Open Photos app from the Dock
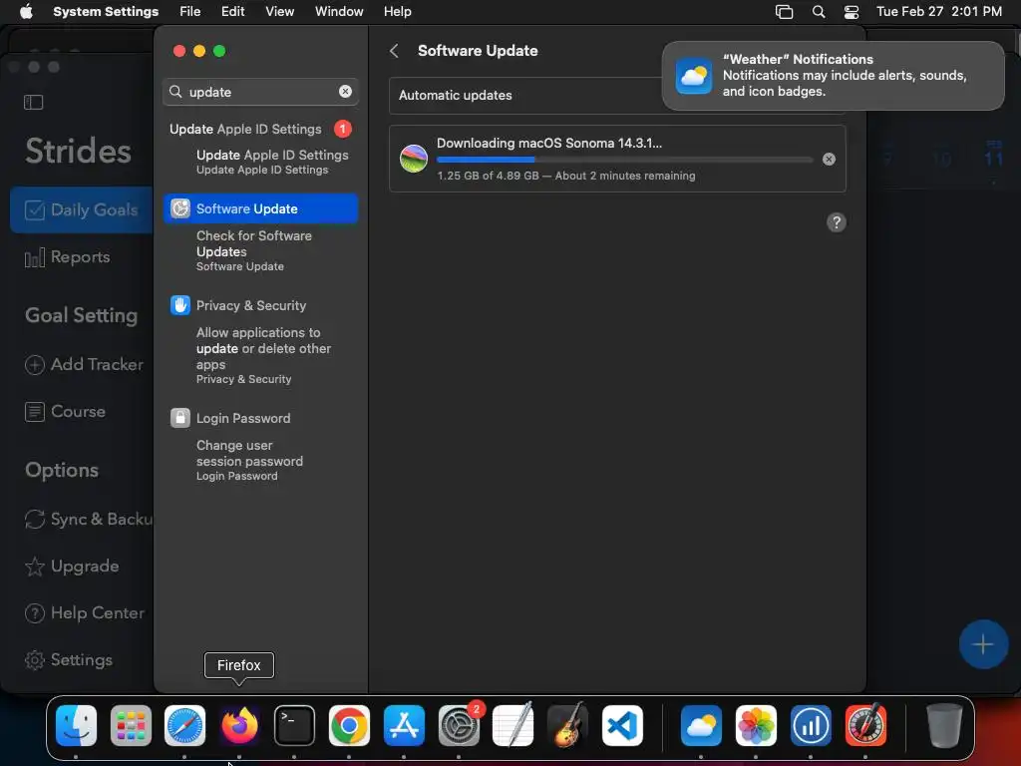 756,725
